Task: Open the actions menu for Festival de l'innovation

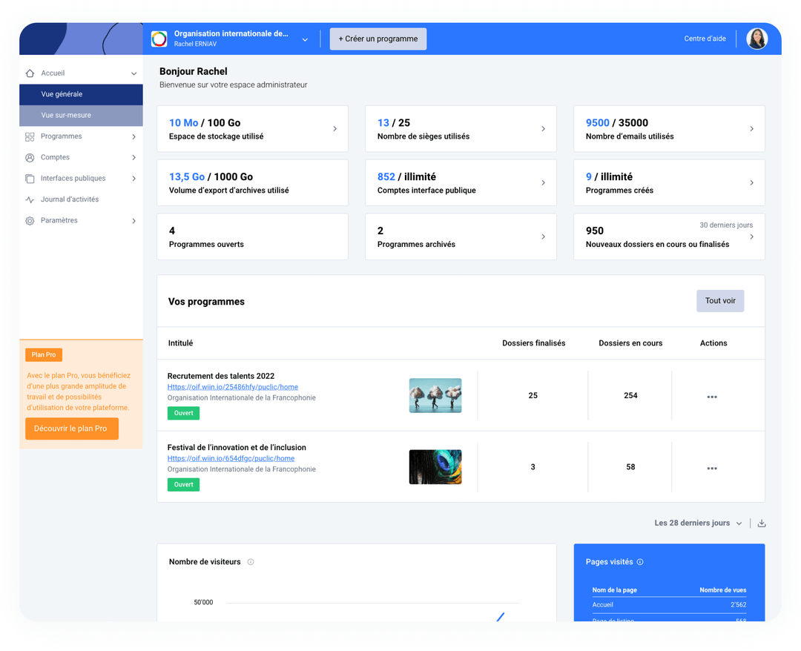Action: pyautogui.click(x=712, y=468)
